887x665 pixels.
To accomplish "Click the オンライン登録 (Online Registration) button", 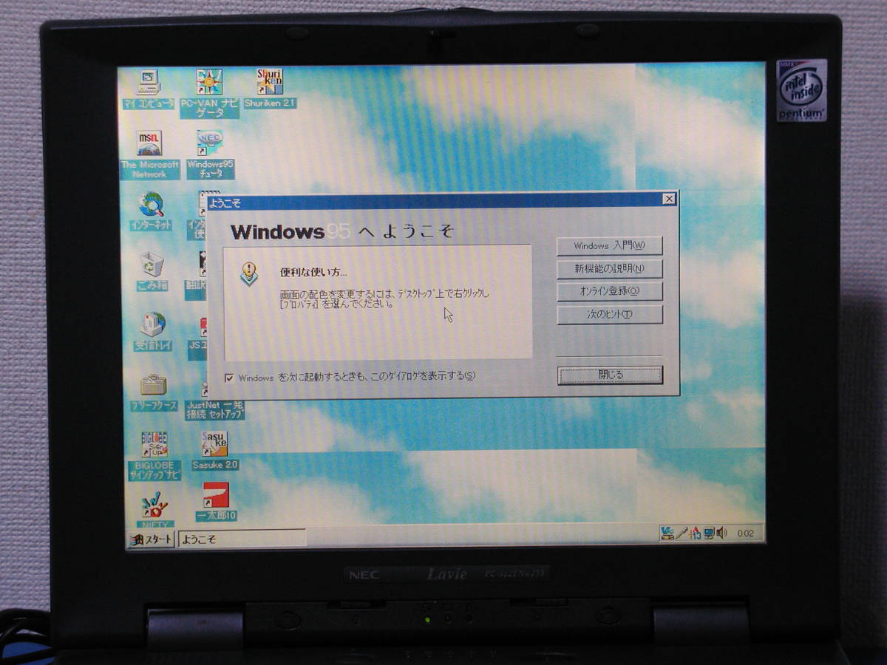I will click(609, 291).
